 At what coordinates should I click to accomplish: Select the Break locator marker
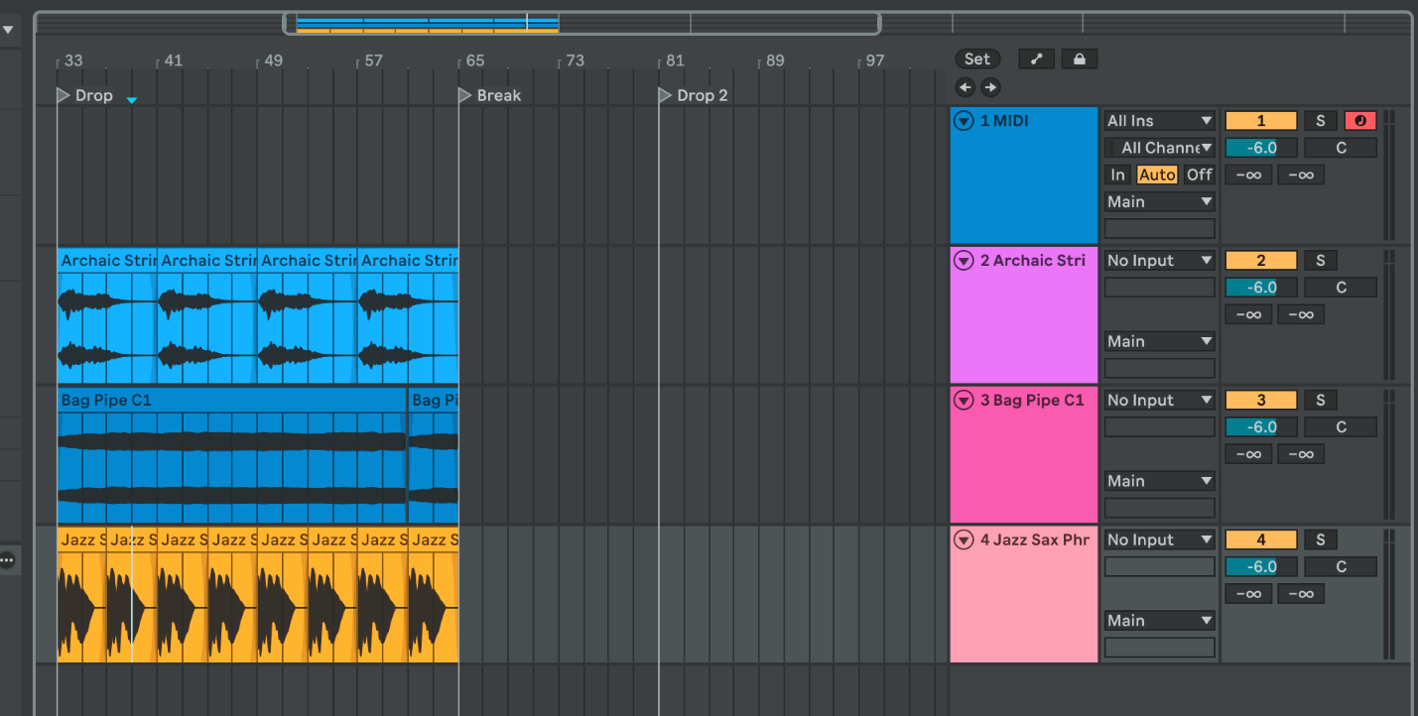click(x=489, y=96)
